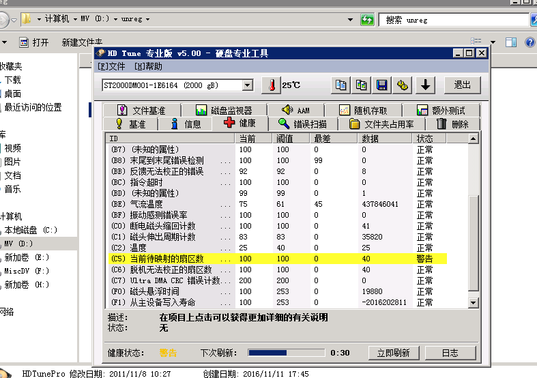Click the 立即刷新 button

point(394,353)
